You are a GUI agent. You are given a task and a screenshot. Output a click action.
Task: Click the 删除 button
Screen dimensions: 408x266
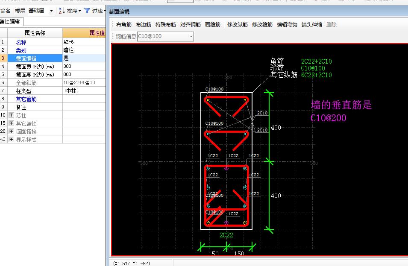pos(332,25)
